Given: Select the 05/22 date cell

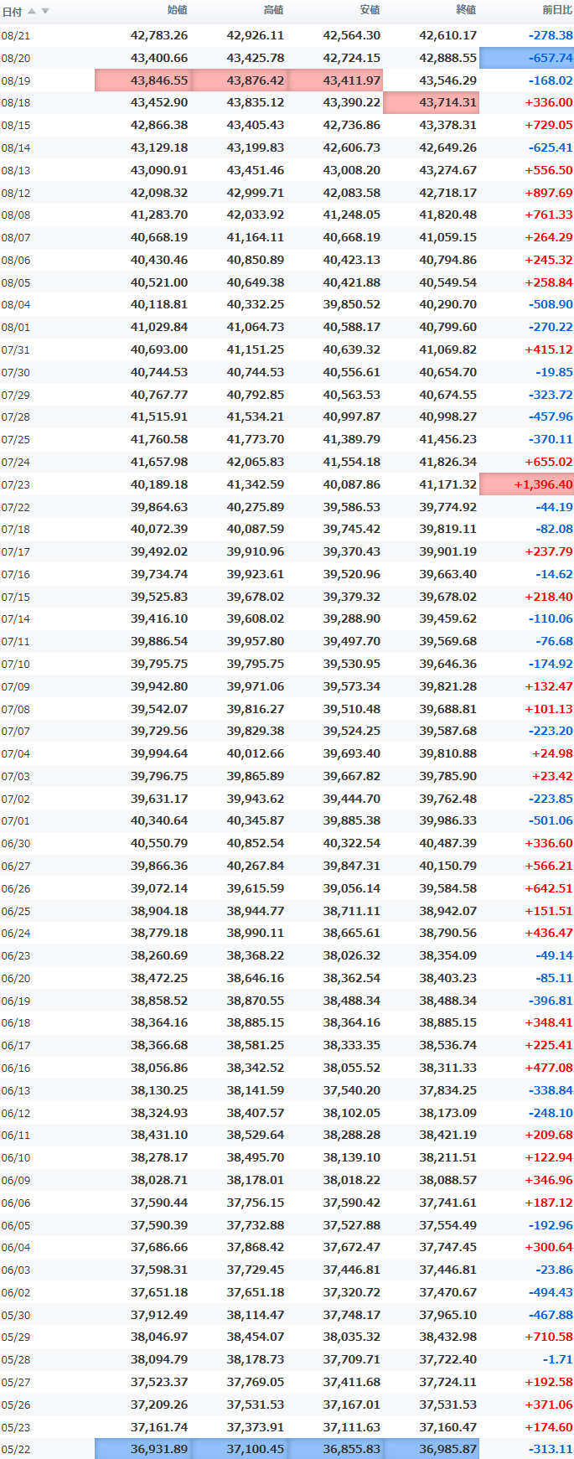Looking at the screenshot, I should click(15, 1449).
